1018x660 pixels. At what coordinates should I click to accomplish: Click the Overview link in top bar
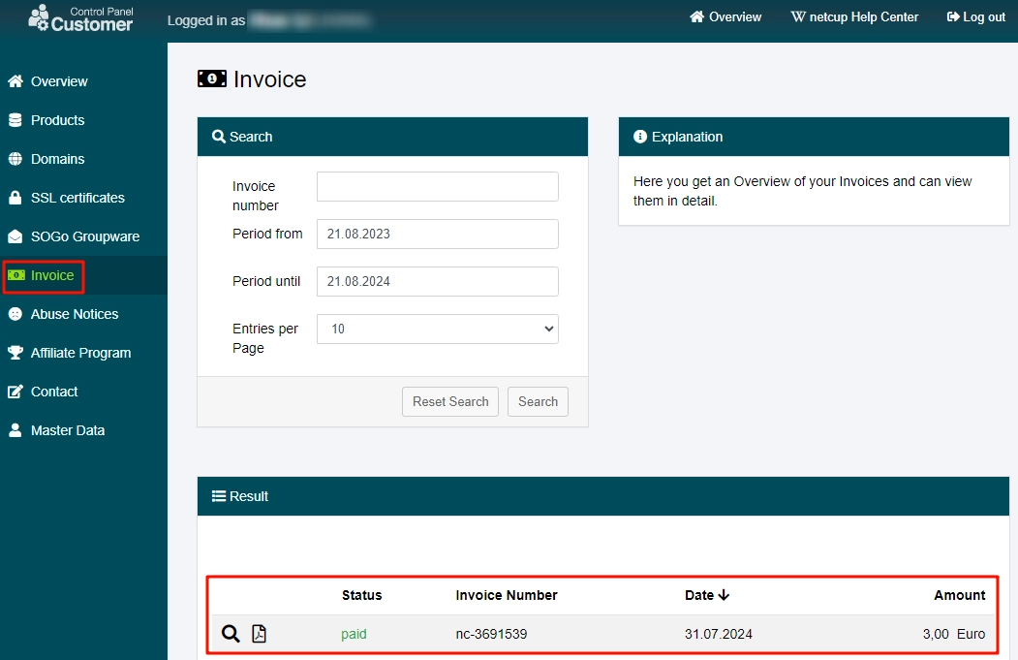coord(725,17)
